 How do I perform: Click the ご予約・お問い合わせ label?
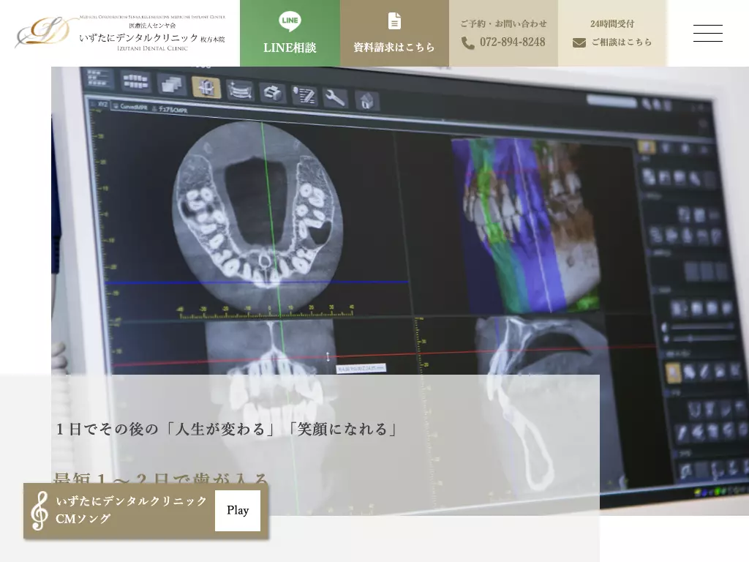pyautogui.click(x=503, y=23)
